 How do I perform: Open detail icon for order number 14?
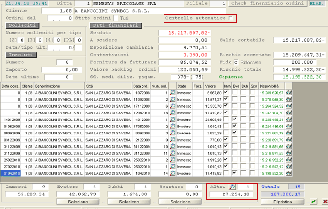(172, 173)
